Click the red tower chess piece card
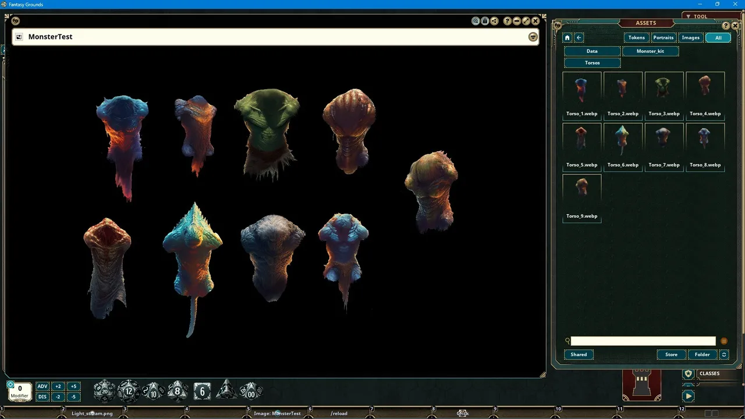 (642, 385)
